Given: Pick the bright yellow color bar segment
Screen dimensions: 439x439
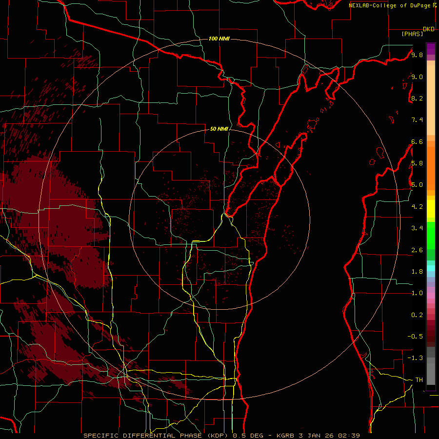Looking at the screenshot, I should coord(431,209).
